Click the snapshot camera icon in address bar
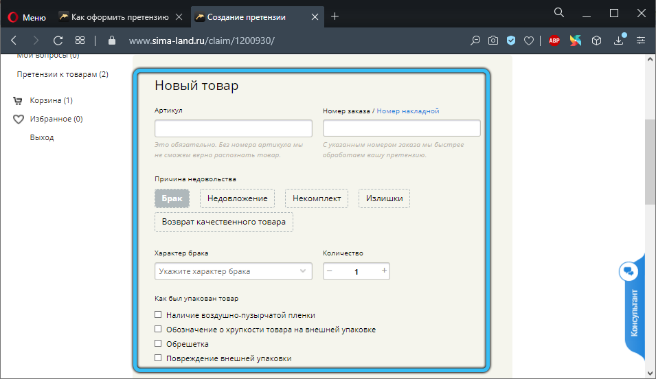Viewport: 656px width, 379px height. click(493, 41)
